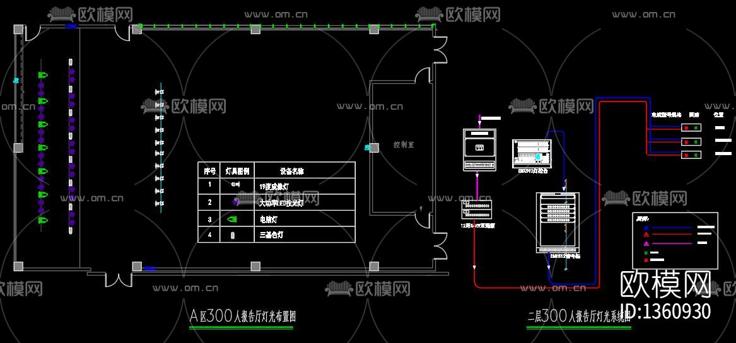Click the 12路 box caption text
The height and width of the screenshot is (343, 736).
pyautogui.click(x=478, y=225)
